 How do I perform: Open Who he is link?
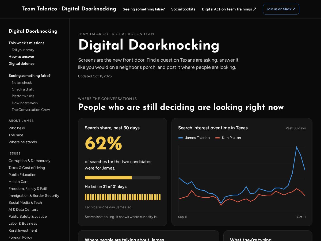(17, 128)
